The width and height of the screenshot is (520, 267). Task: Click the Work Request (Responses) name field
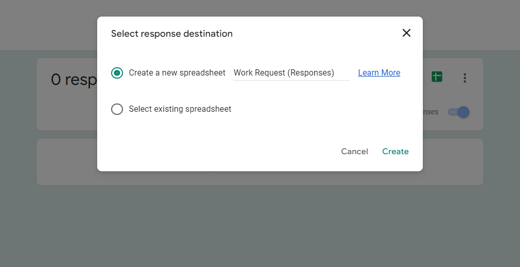click(291, 73)
